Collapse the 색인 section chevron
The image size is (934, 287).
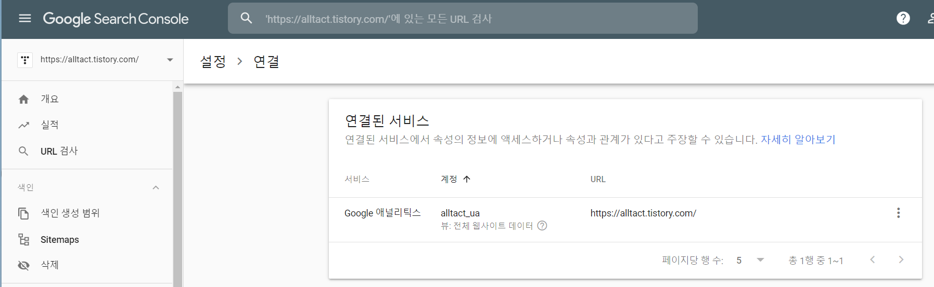click(x=156, y=187)
